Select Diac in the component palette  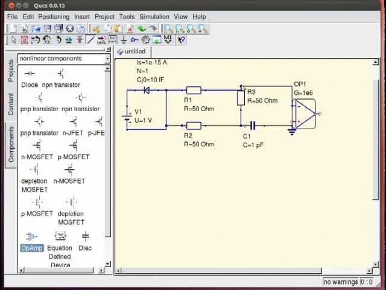tap(85, 241)
